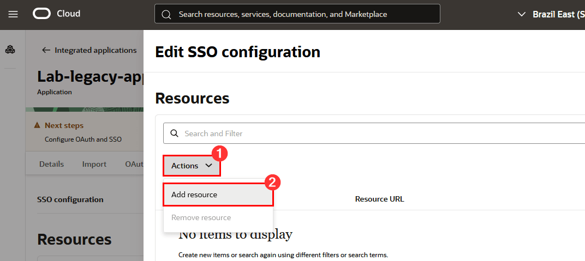Go back via the Integrated applications link

point(95,50)
